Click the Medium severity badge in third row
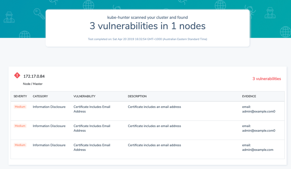This screenshot has height=169, width=291. [20, 145]
